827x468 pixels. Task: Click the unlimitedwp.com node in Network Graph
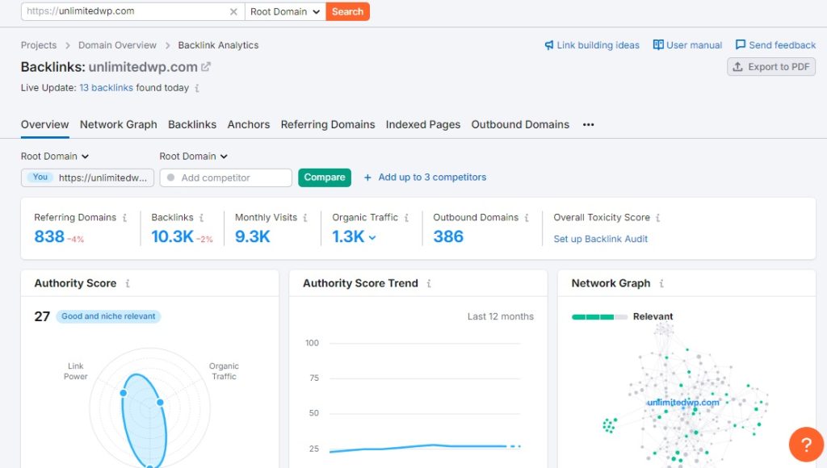coord(683,403)
